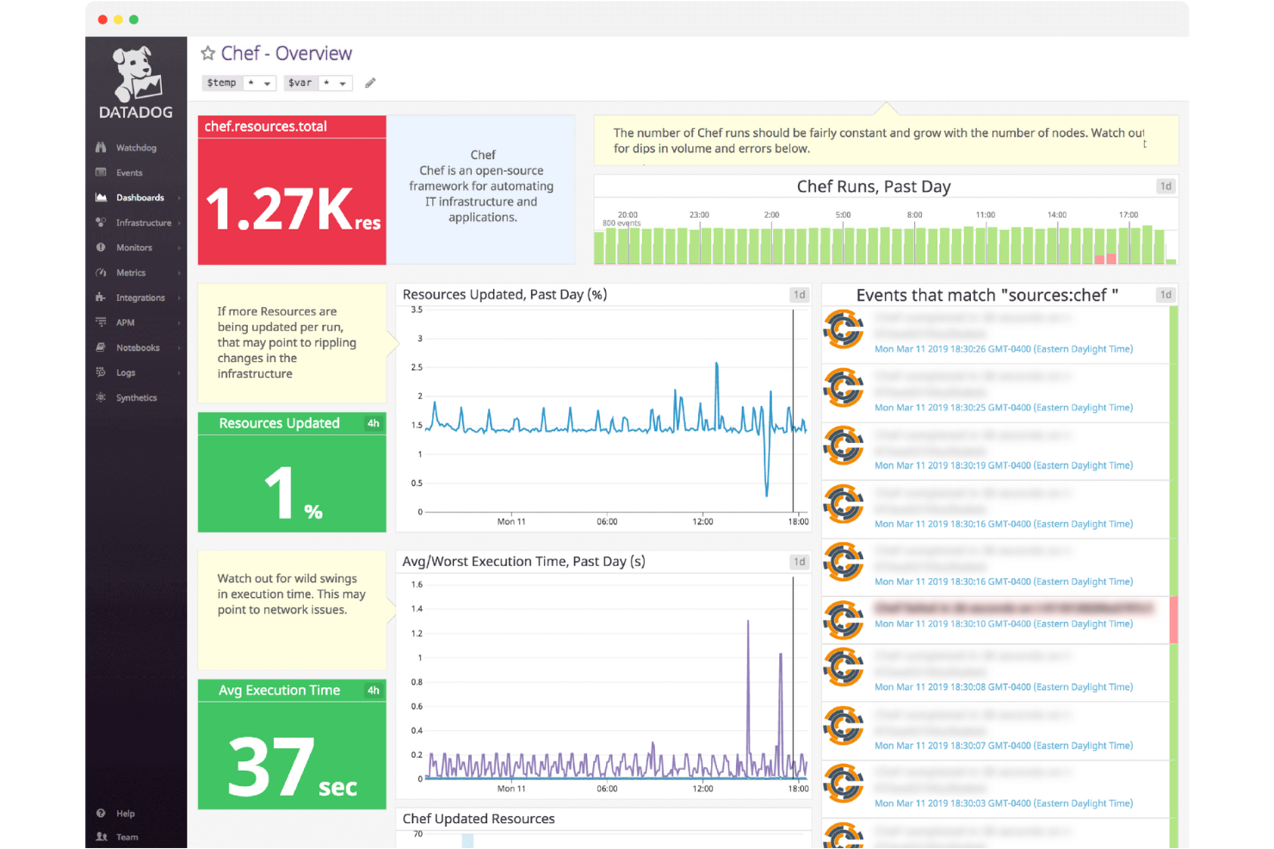Screen dimensions: 1274x849
Task: Click the chef.resources.total 1.27K tile
Action: (292, 190)
